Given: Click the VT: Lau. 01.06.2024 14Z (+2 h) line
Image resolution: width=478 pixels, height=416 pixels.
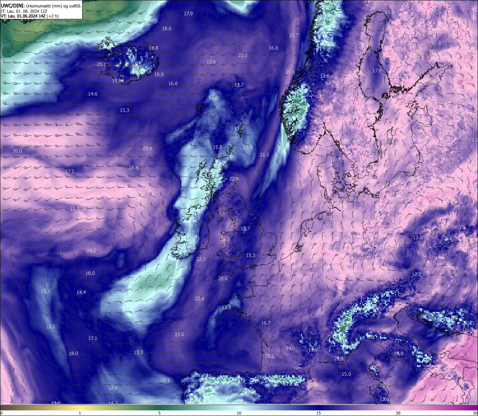Looking at the screenshot, I should click(x=30, y=16).
